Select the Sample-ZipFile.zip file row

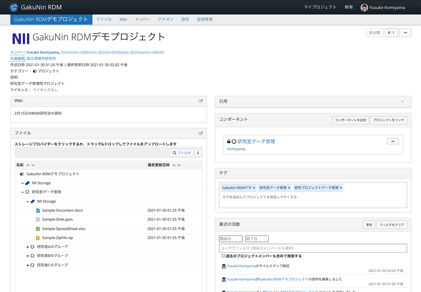[x=109, y=238]
